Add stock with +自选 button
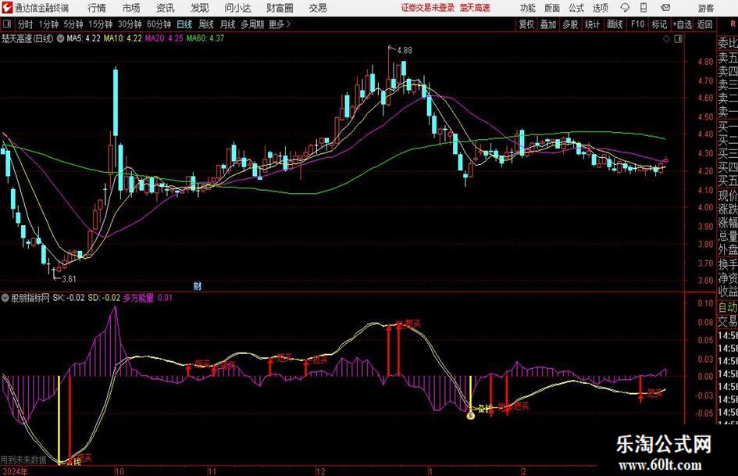The image size is (738, 476). [682, 24]
